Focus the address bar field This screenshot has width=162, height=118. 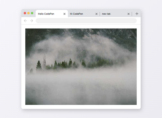pyautogui.click(x=86, y=21)
